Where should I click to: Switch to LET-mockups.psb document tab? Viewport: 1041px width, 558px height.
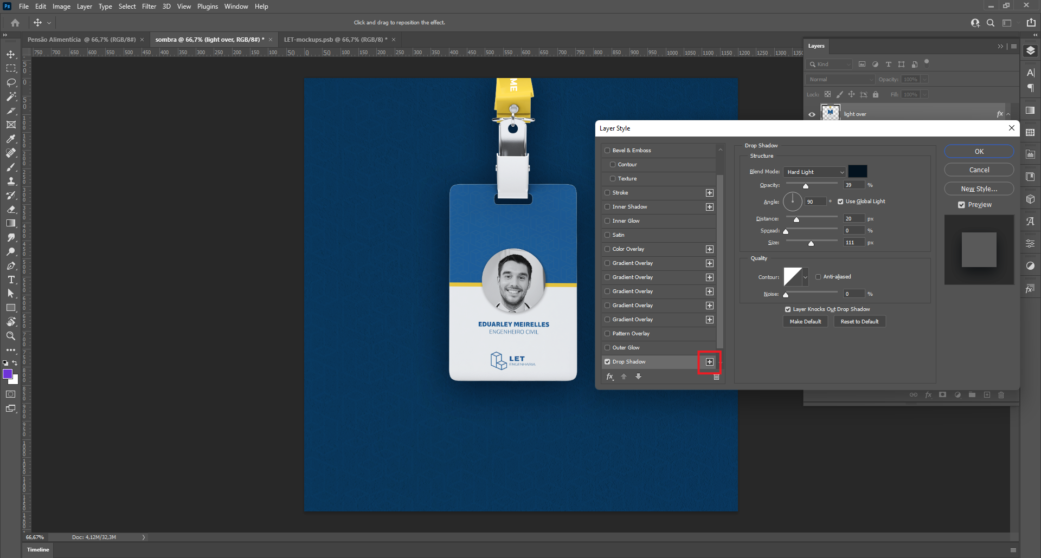(335, 40)
